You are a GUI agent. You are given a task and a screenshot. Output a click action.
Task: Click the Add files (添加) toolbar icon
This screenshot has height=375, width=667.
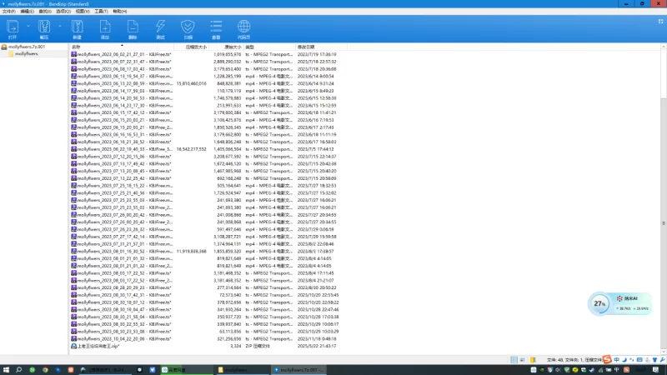105,28
